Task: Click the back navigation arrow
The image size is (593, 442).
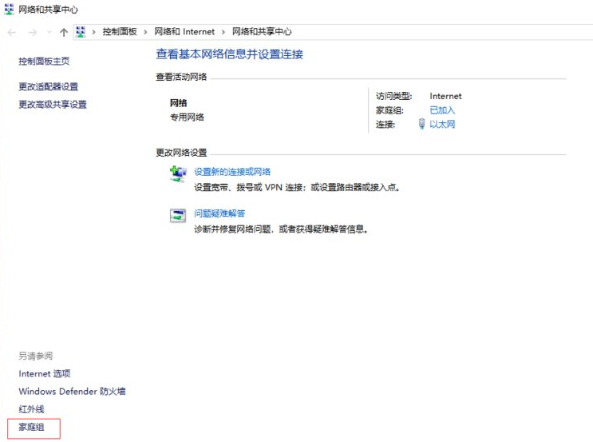Action: click(x=12, y=32)
